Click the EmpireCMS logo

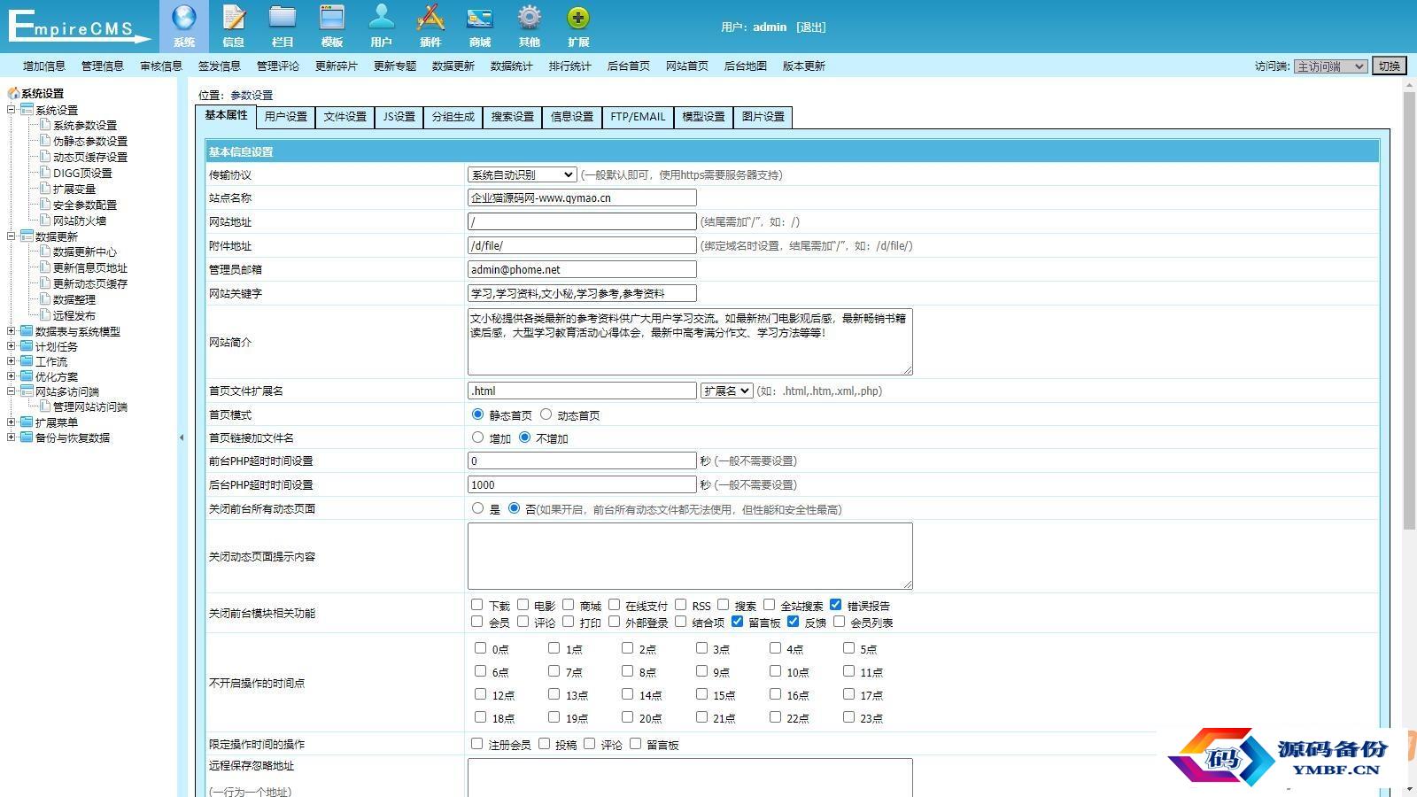[x=78, y=27]
